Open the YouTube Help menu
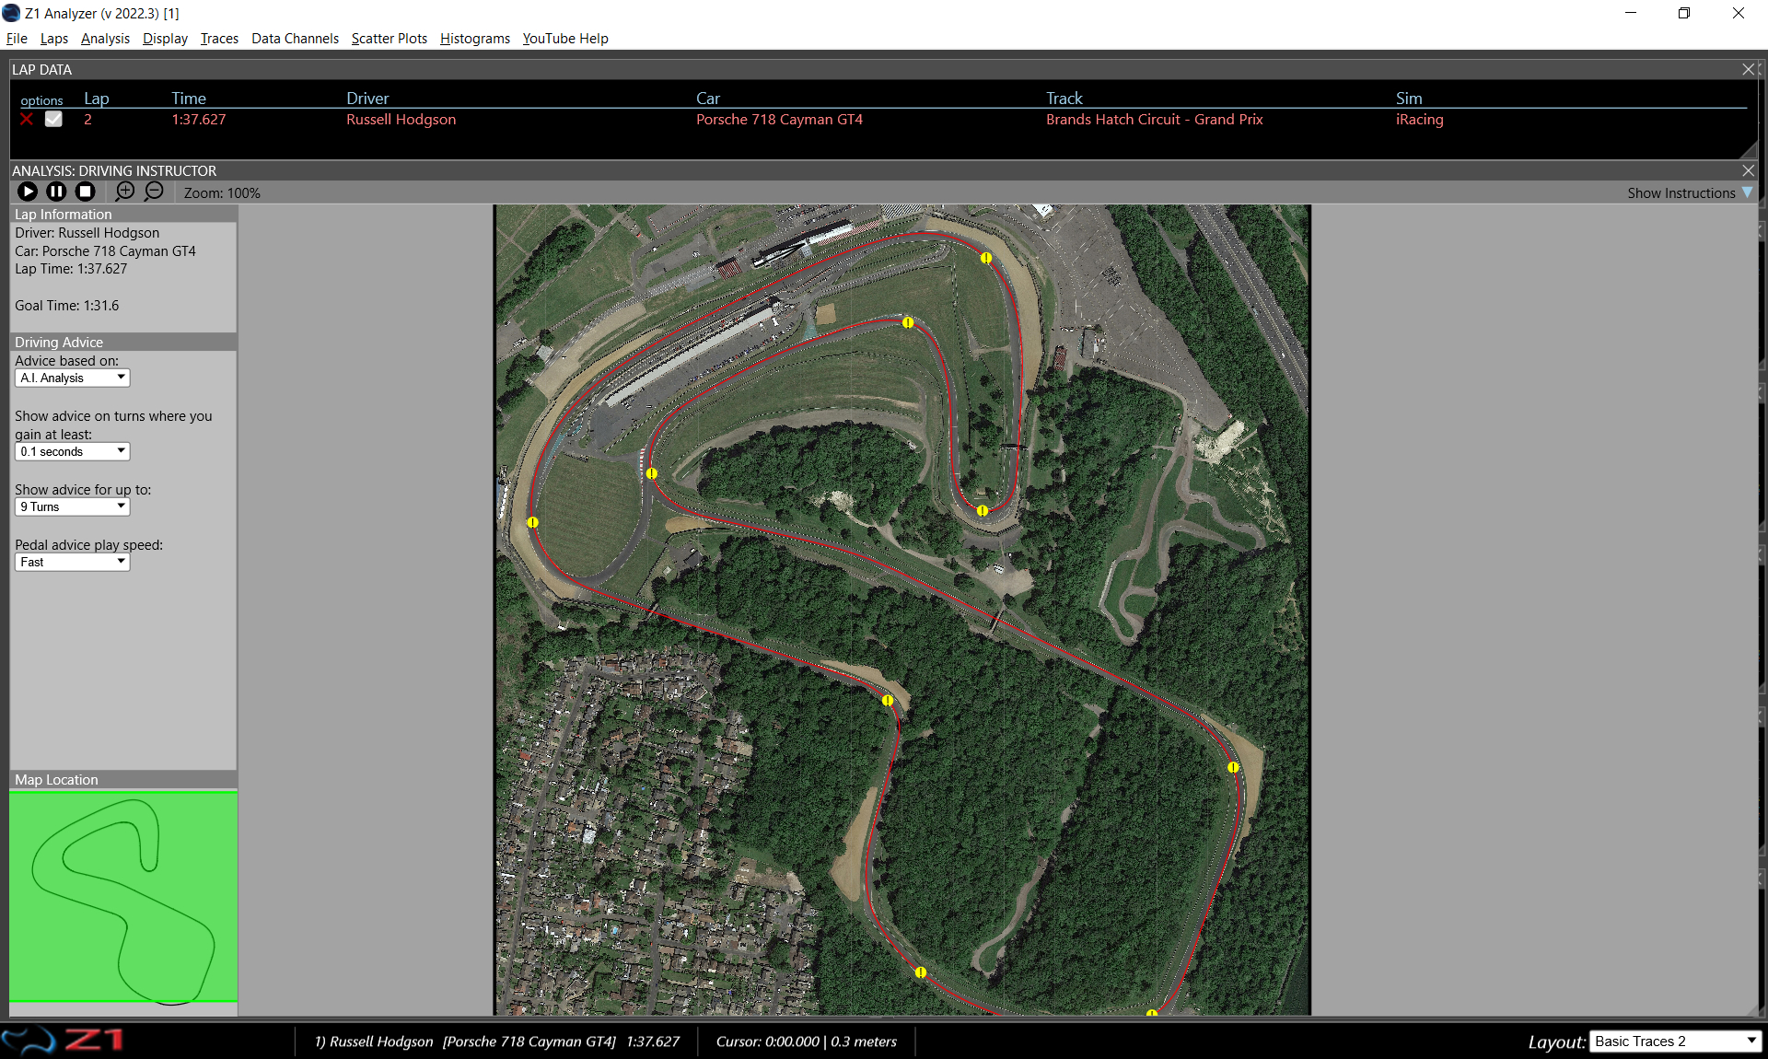 [565, 39]
